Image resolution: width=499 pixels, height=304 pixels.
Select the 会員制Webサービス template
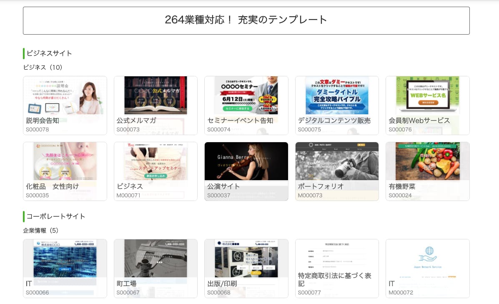(x=427, y=105)
